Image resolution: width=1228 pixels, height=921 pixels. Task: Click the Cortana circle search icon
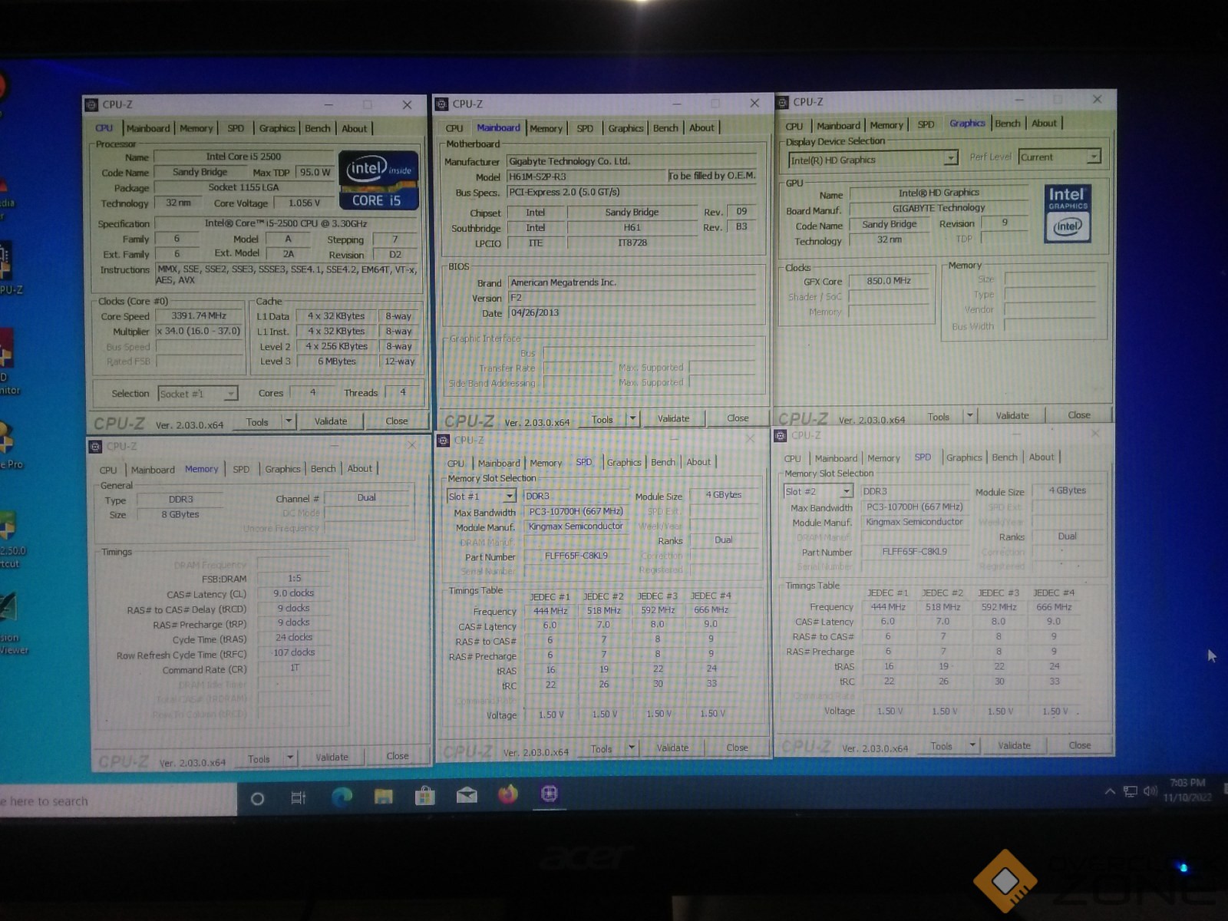click(258, 799)
